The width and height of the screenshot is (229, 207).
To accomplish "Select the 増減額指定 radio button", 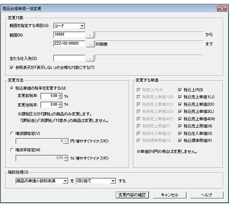I will pos(12,134).
